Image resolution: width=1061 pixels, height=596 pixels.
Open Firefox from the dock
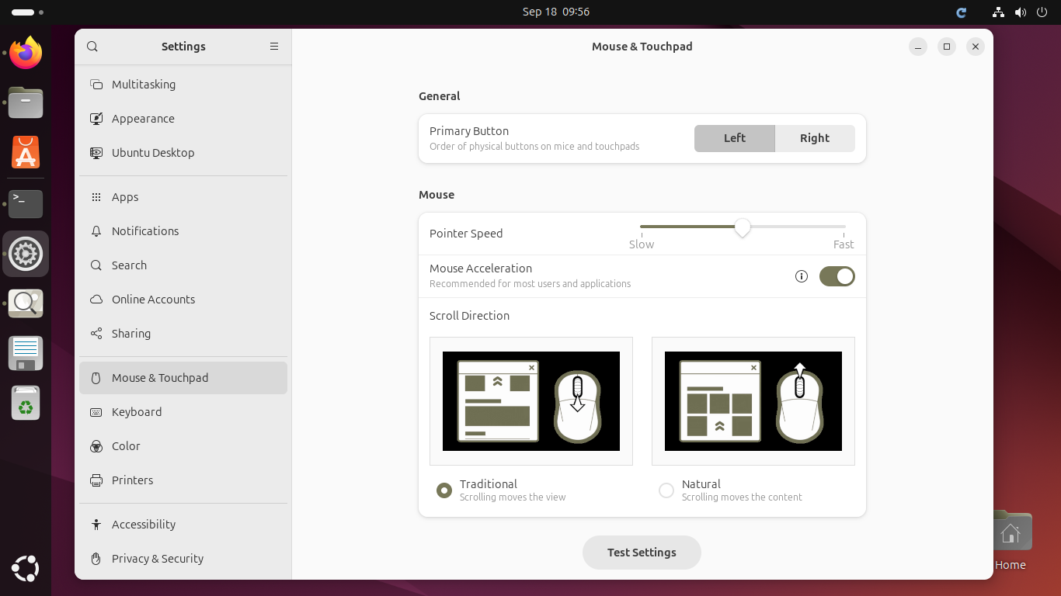coord(26,53)
